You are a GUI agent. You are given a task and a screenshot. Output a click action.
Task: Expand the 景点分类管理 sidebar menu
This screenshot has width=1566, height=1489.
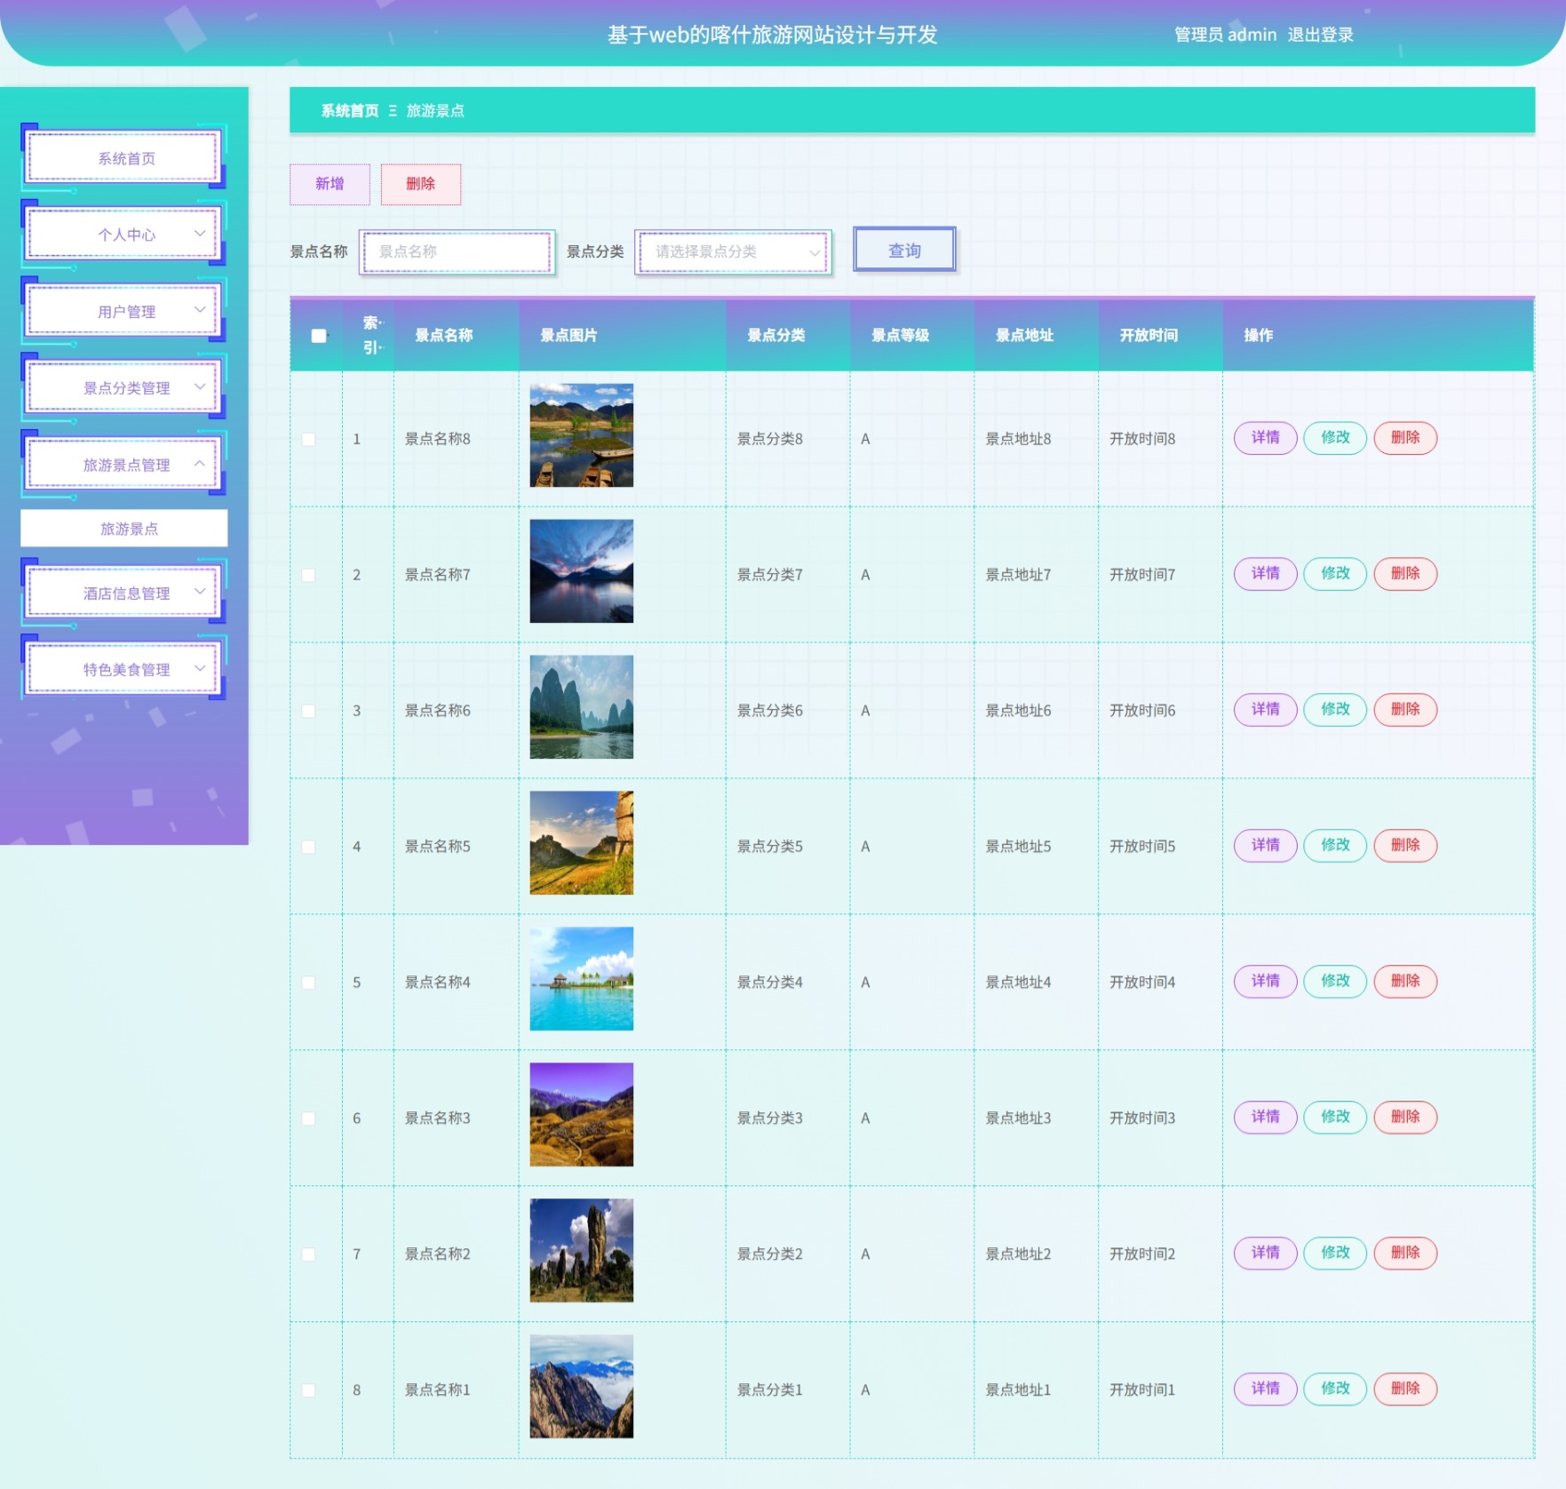[124, 388]
